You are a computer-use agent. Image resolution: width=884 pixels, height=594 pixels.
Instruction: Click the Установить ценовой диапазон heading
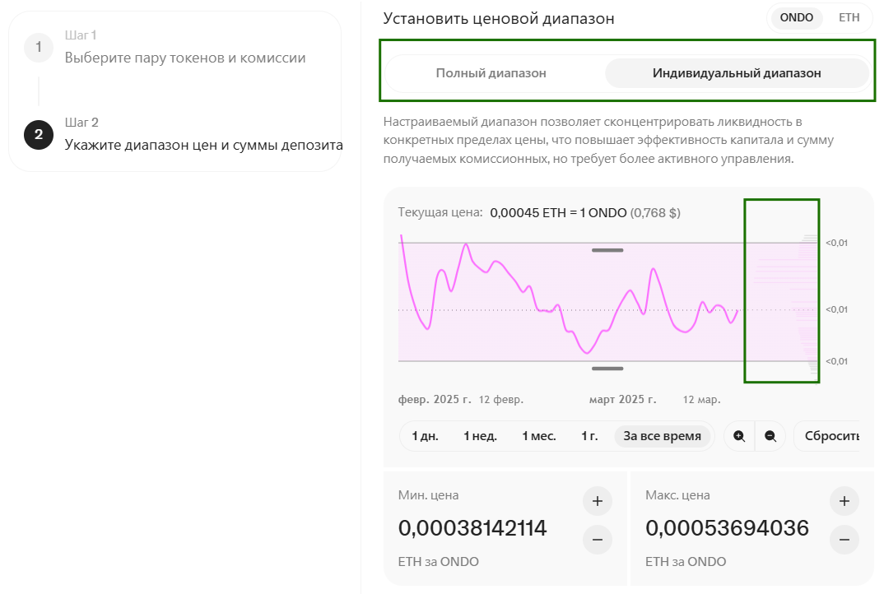click(498, 19)
